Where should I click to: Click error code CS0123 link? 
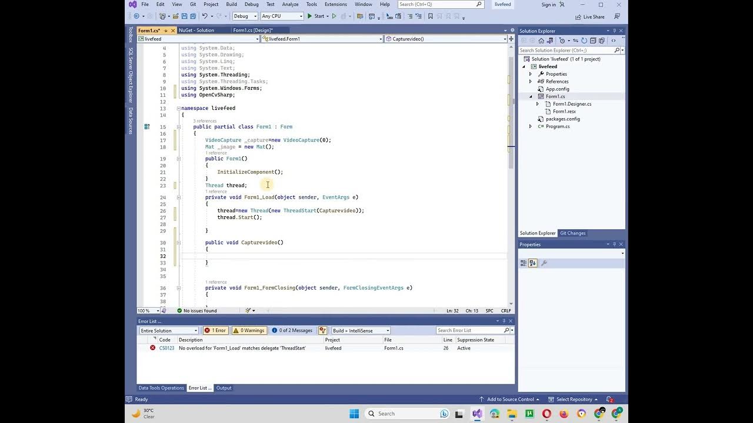tap(166, 348)
